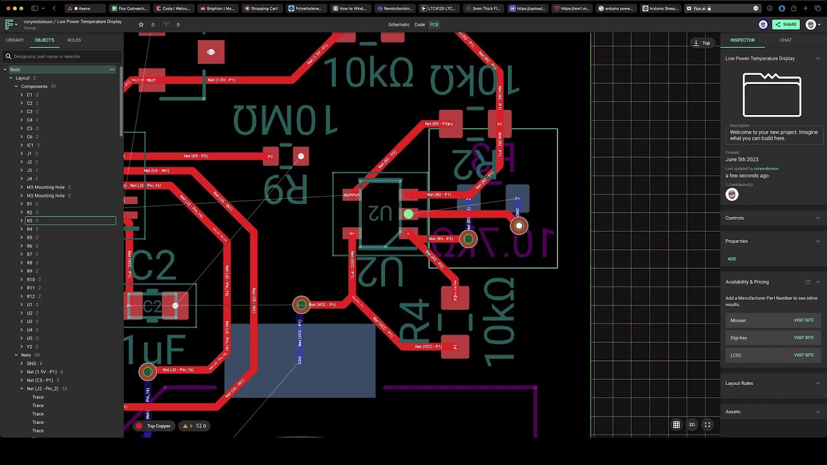Viewport: 827px width, 465px height.
Task: Select the PCB view tab
Action: pos(434,25)
